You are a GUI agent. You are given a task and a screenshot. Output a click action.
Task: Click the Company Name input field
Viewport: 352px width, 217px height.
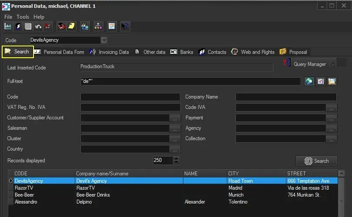[x=286, y=97]
